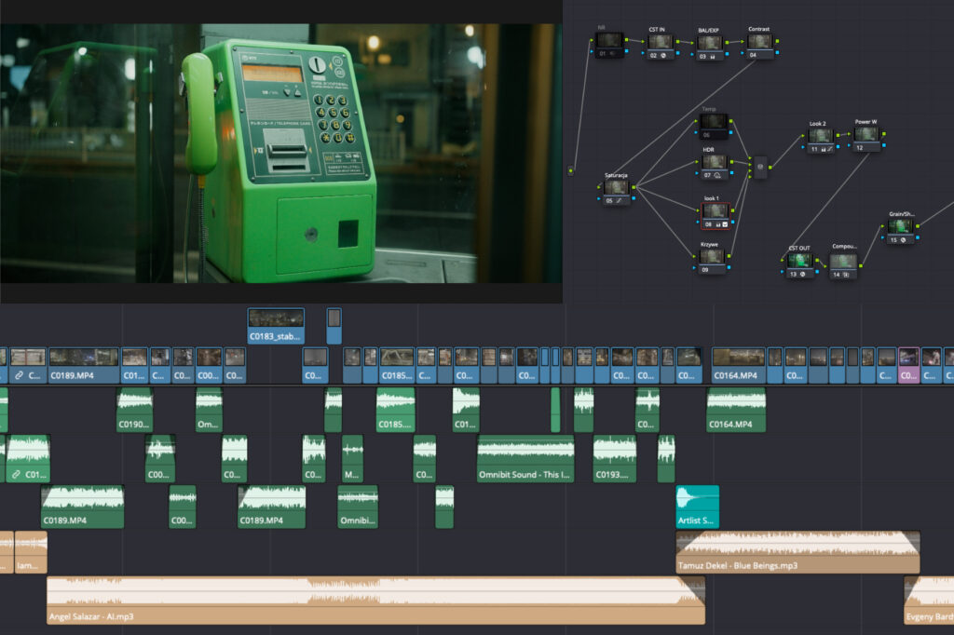The width and height of the screenshot is (954, 635).
Task: Select the dimmed Temp node 06
Action: click(713, 121)
